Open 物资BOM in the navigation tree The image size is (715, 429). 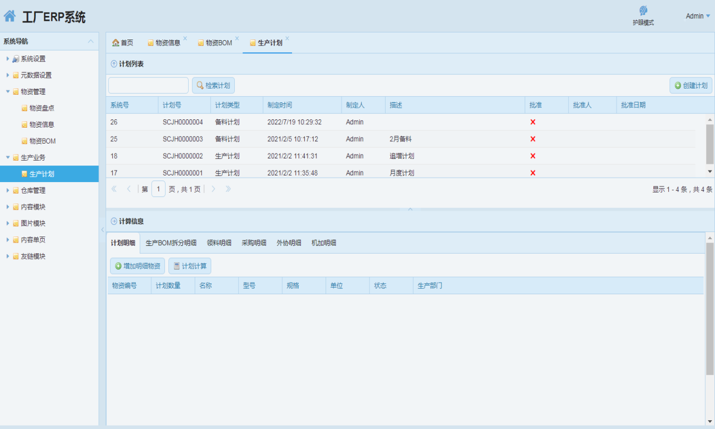click(x=42, y=141)
